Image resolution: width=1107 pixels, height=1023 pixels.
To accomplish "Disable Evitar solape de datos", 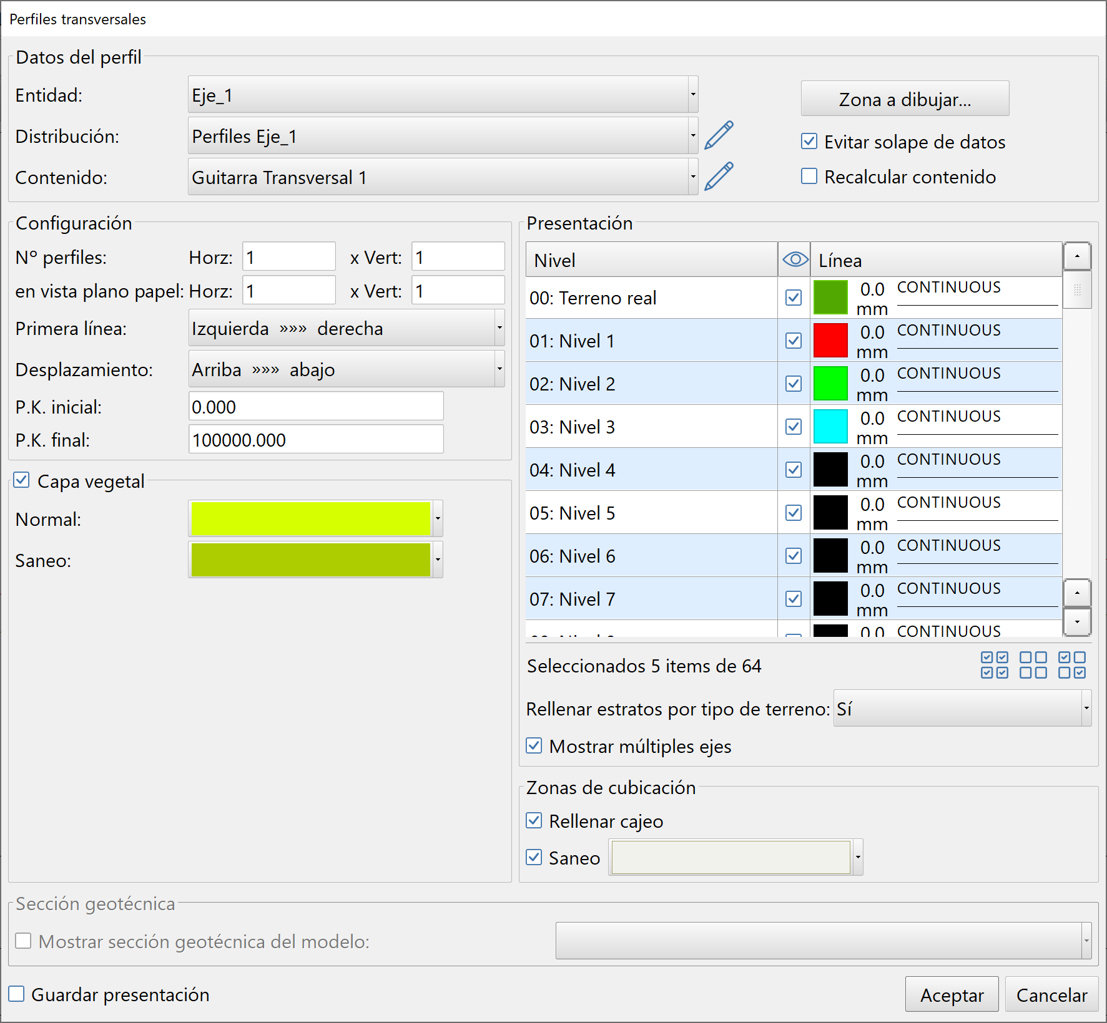I will [x=809, y=142].
